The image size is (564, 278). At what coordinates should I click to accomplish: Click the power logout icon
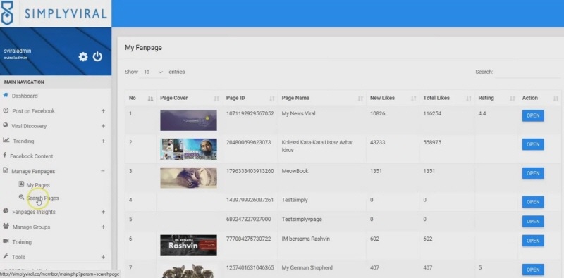pos(97,56)
